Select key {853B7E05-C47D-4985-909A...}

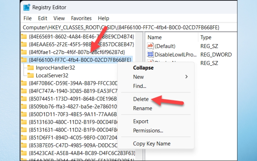click(x=73, y=146)
